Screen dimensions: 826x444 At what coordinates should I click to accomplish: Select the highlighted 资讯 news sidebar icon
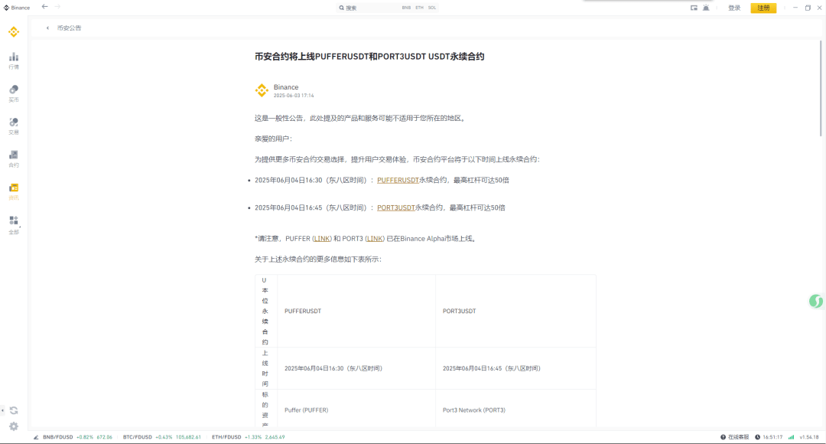(x=13, y=190)
